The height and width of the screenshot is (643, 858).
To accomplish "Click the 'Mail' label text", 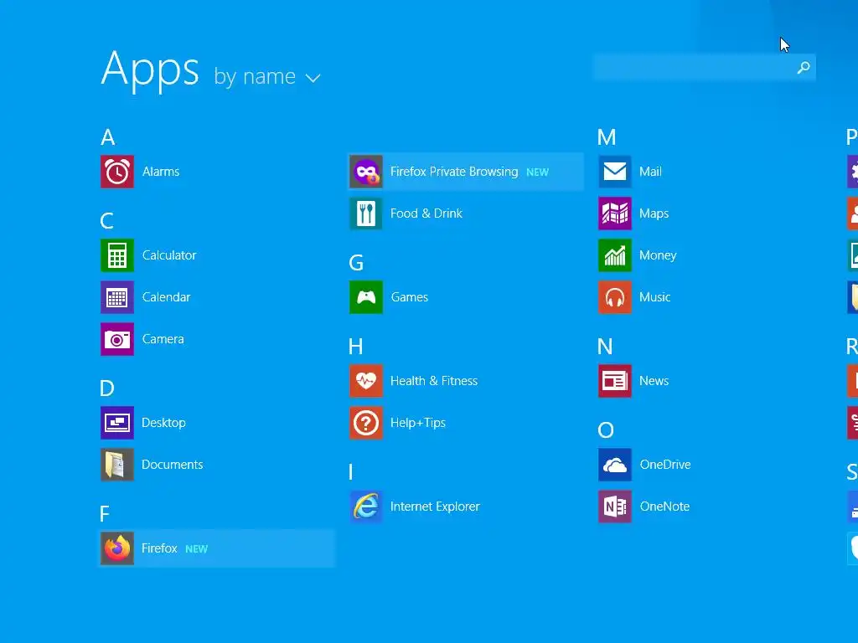I will (x=650, y=172).
